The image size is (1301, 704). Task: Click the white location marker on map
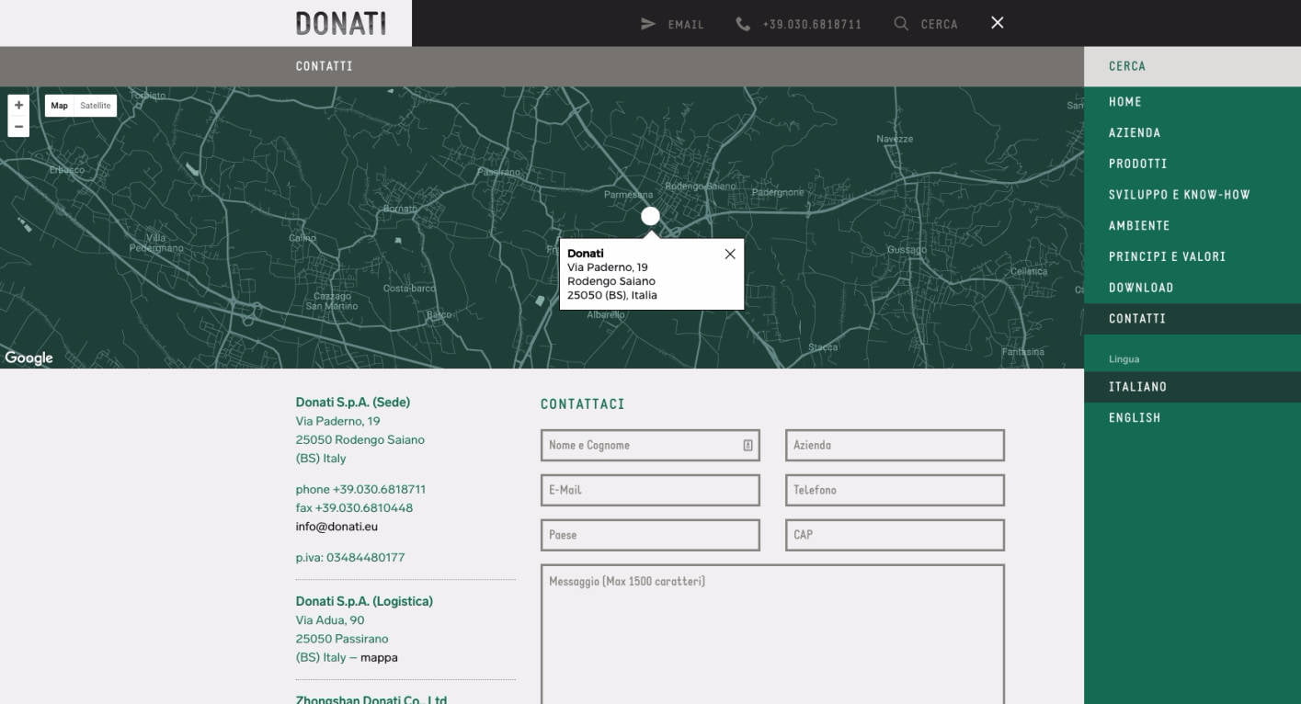tap(650, 216)
